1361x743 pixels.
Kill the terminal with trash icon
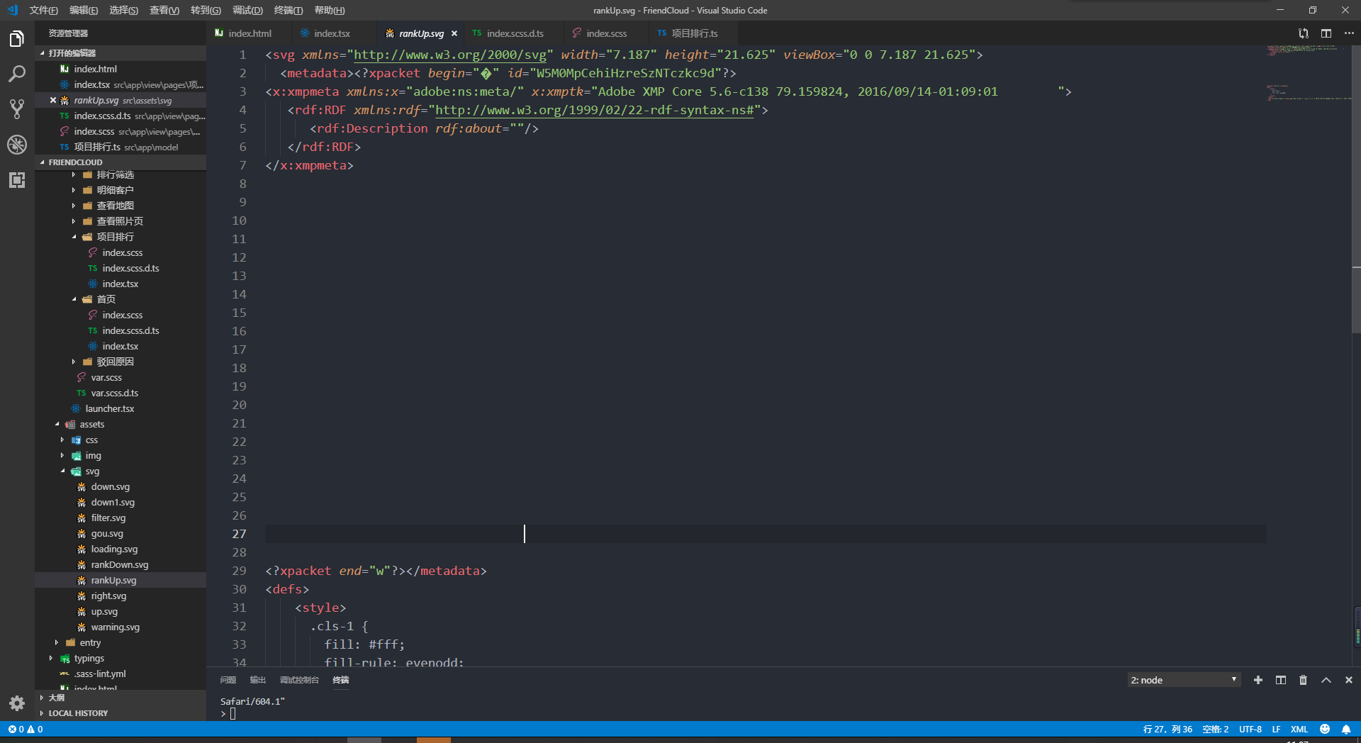[1303, 680]
